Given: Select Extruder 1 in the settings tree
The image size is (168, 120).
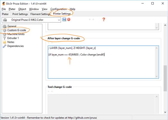Looking at the screenshot, I should click(13, 38).
